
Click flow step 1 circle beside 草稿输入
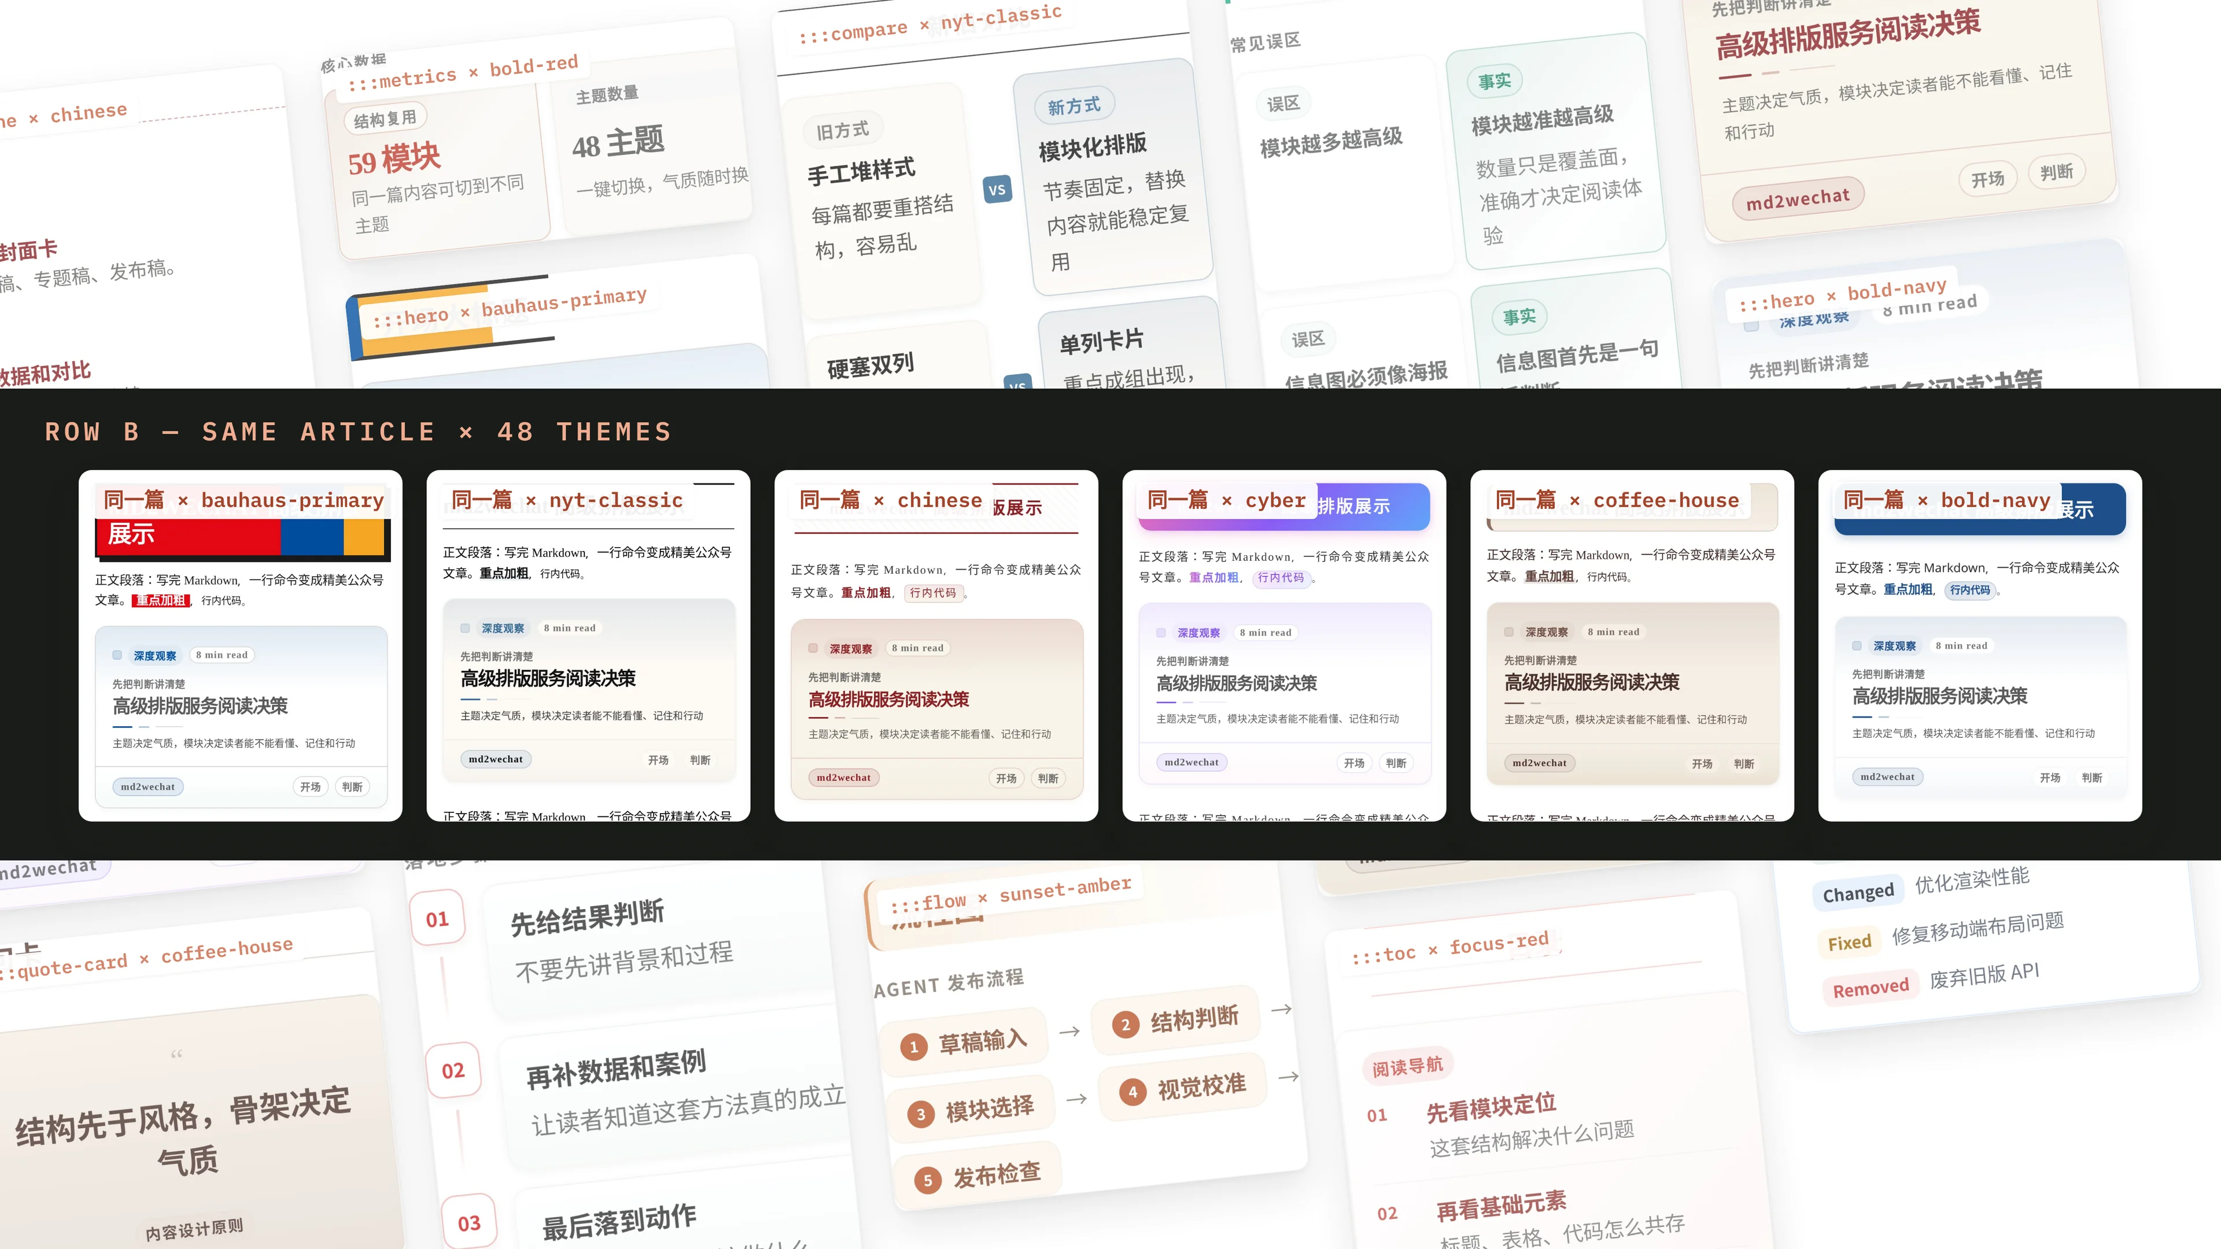tap(914, 1047)
